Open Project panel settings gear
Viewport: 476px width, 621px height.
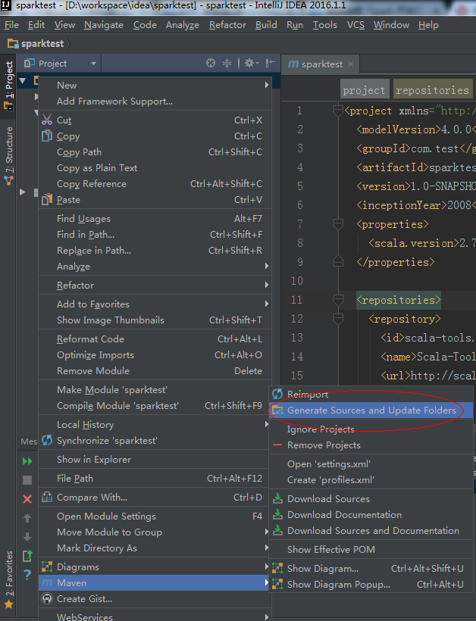(251, 63)
